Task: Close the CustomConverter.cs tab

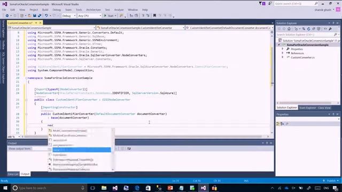Action: click(40, 23)
